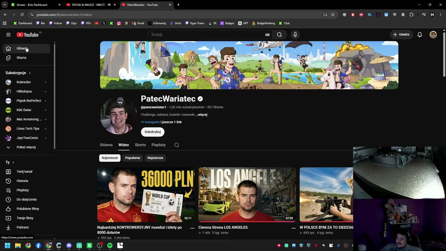Expand Pokaż więcej subscriptions
Viewport: 446px width, 251px height.
(x=26, y=147)
